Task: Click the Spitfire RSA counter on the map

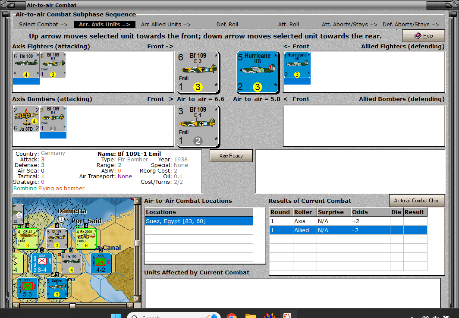Action: click(x=57, y=288)
